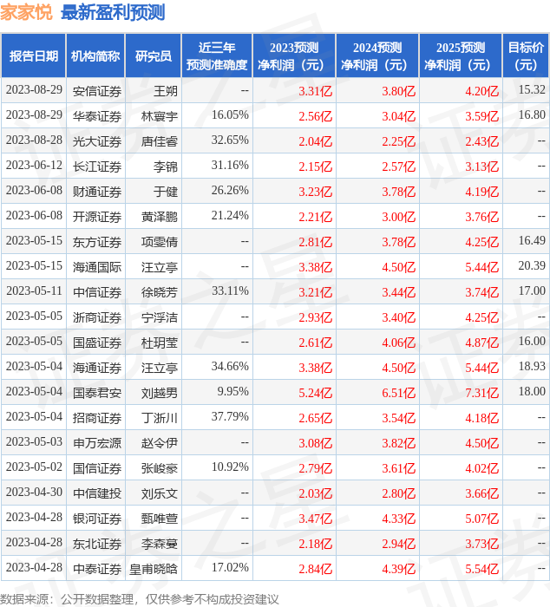This screenshot has width=550, height=607.
Task: Select analyst name 杜玥莹
Action: coord(160,343)
